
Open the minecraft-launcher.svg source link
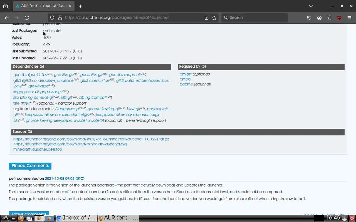click(70, 144)
